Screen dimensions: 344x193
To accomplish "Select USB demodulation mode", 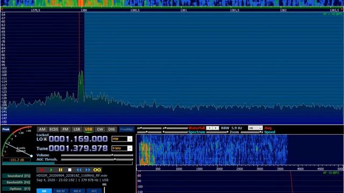I will pos(88,129).
